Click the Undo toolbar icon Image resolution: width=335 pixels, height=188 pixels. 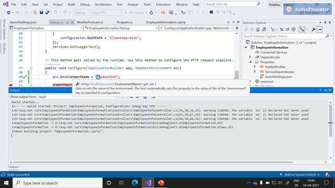click(x=55, y=13)
